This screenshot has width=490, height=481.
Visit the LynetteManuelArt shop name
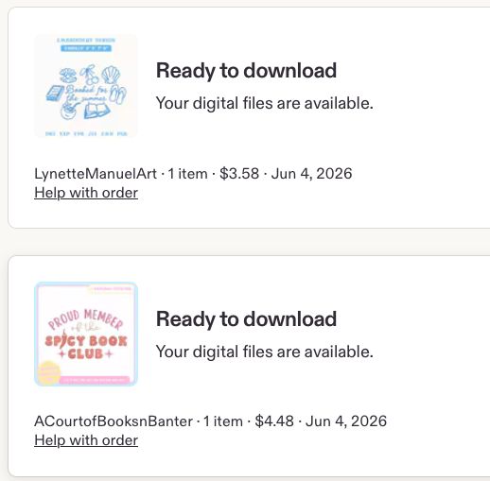[x=96, y=174]
